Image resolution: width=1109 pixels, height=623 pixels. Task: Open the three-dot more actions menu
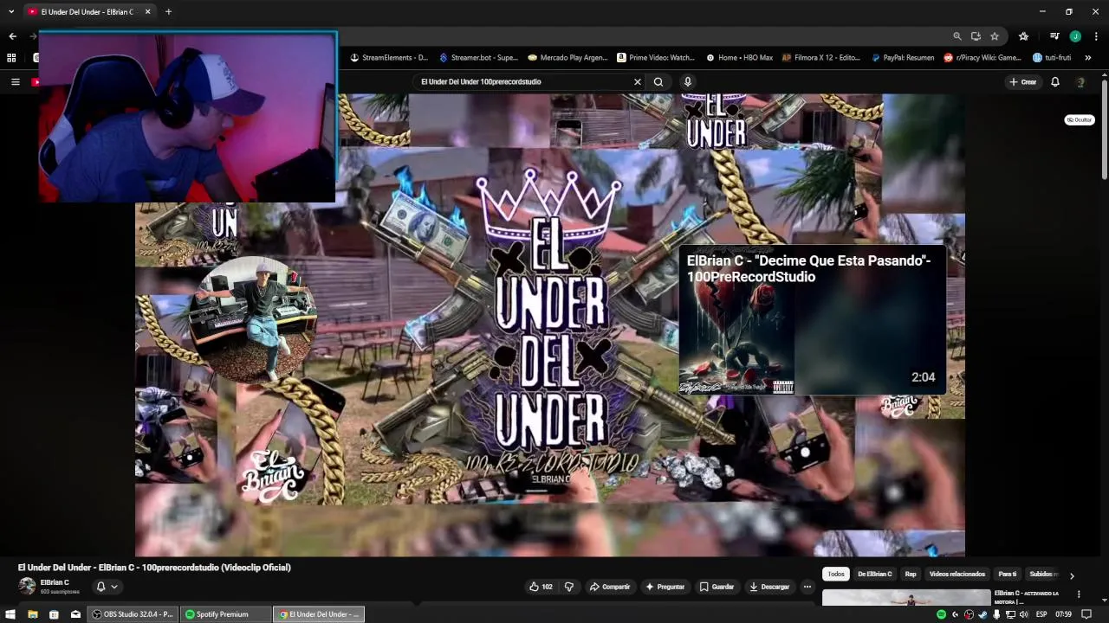[x=807, y=587]
